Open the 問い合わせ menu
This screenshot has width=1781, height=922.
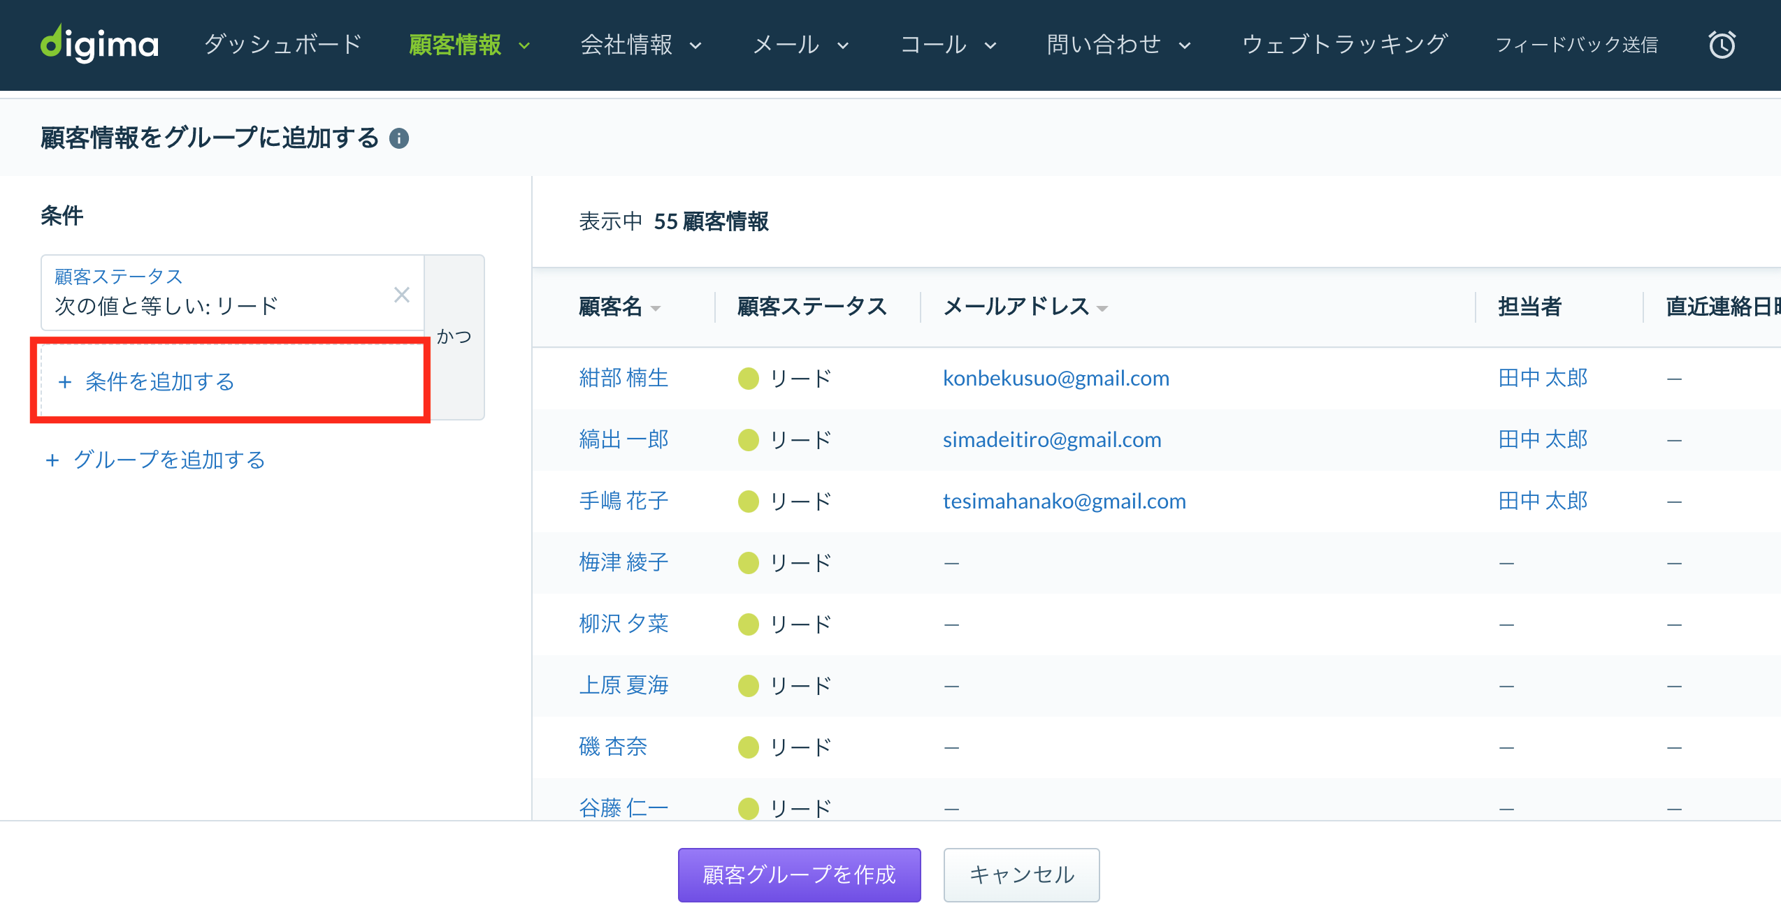[x=1104, y=45]
